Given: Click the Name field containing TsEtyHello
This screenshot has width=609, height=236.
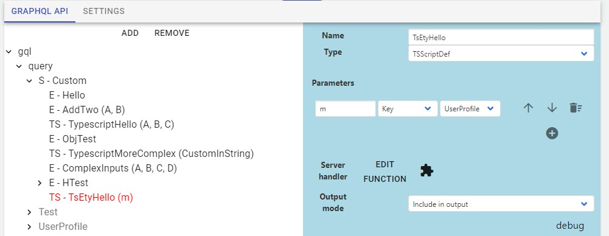Looking at the screenshot, I should point(501,37).
